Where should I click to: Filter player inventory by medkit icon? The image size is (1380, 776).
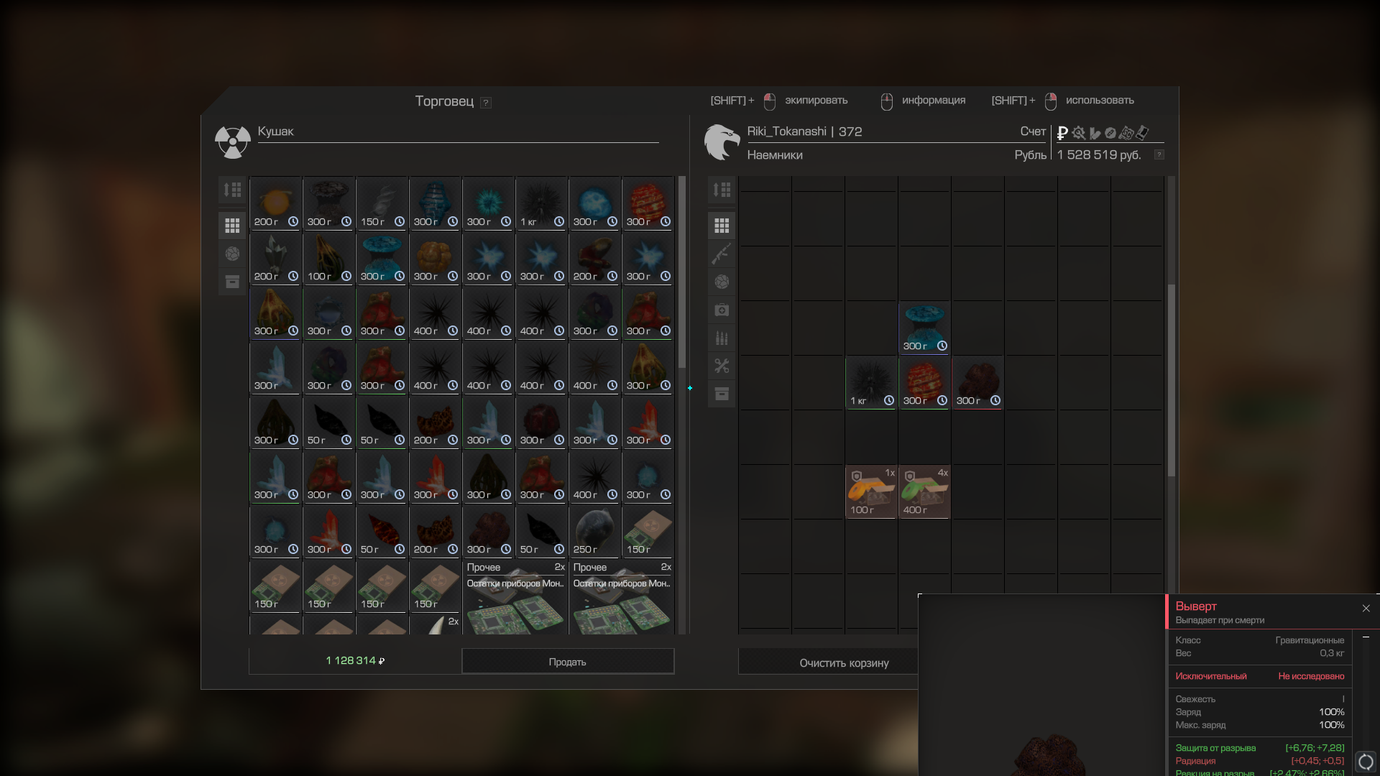(722, 310)
